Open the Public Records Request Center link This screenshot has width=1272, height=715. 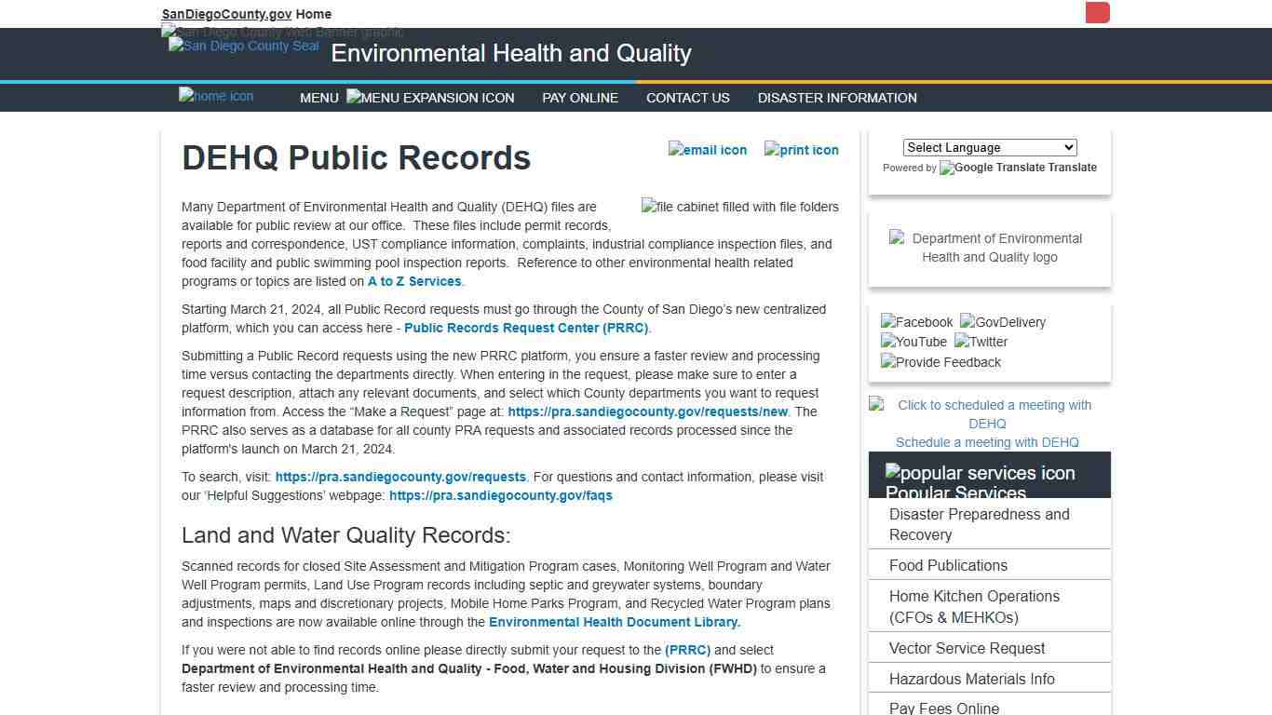point(526,328)
